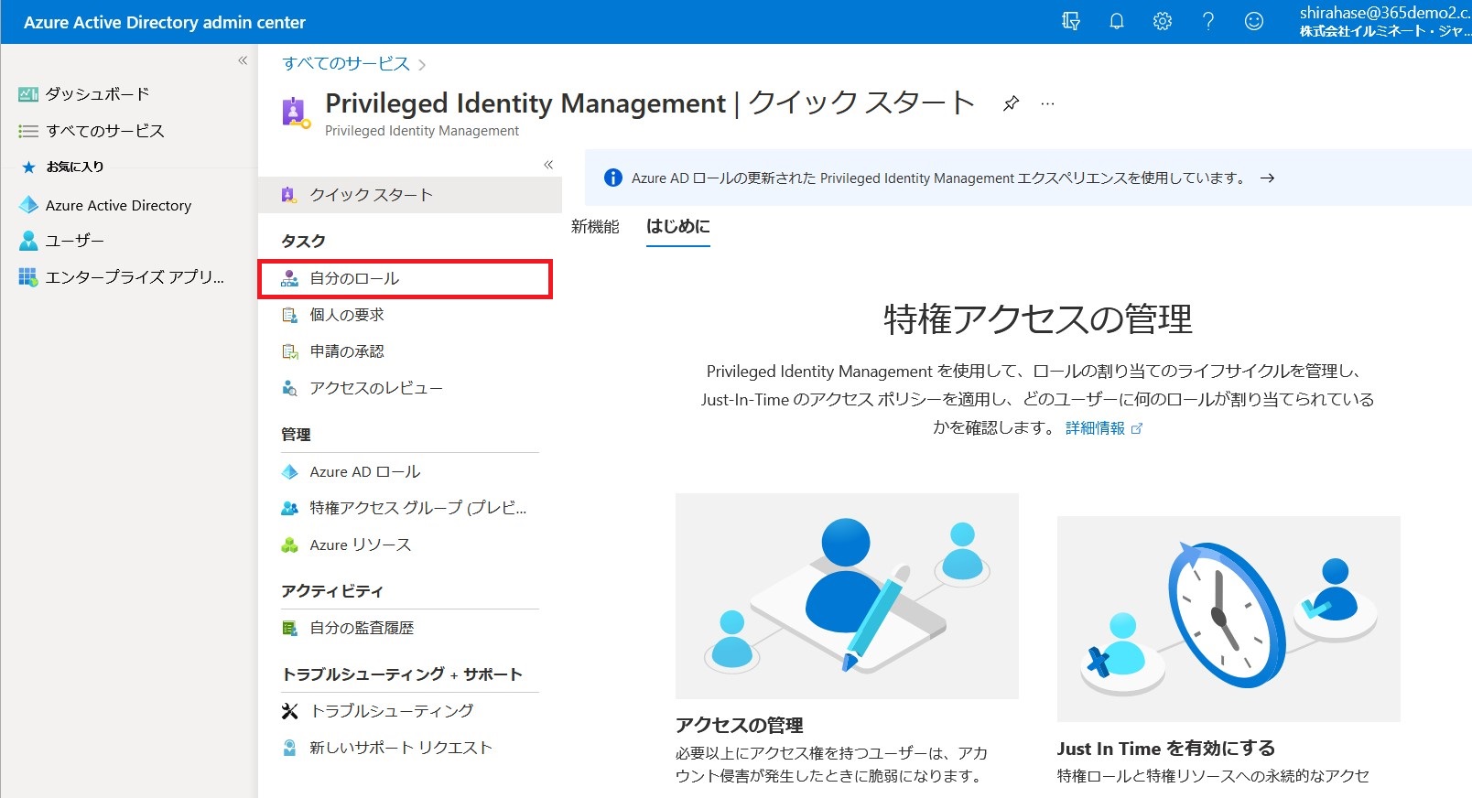Open portal settings gear
This screenshot has height=798, width=1472.
(x=1163, y=21)
